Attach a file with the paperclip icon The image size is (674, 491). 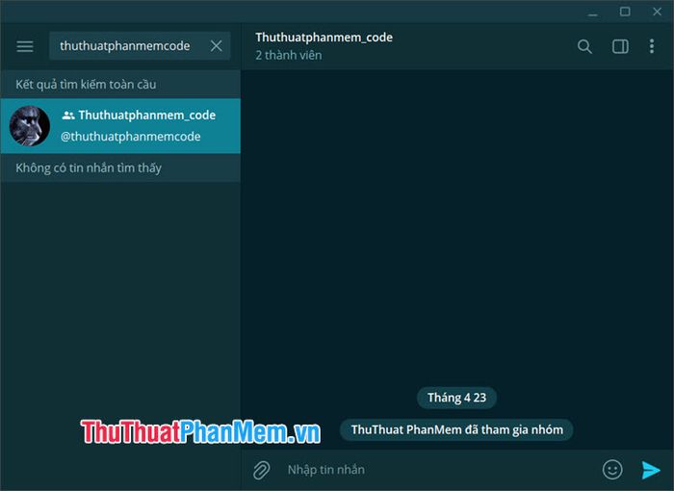[261, 470]
